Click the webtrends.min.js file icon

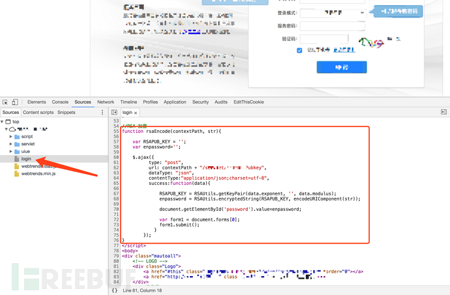17,174
